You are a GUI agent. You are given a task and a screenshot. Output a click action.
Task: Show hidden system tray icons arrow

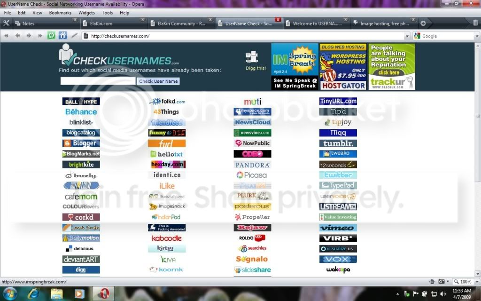coord(397,294)
